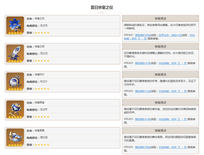Open the 华池岩岫 domain link in 宗室面具 row
Viewport: 204px width, 155px height.
coord(173,147)
